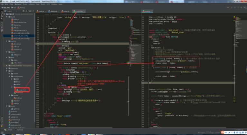This screenshot has width=247, height=135.
Task: Open the run configuration dropdown
Action: (228, 7)
